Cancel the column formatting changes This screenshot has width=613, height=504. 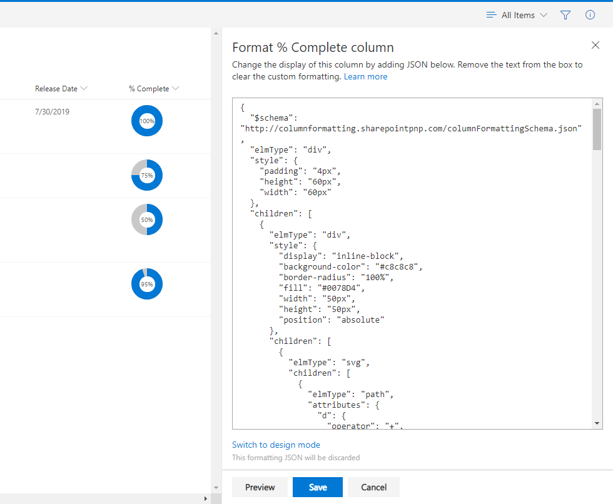point(373,487)
